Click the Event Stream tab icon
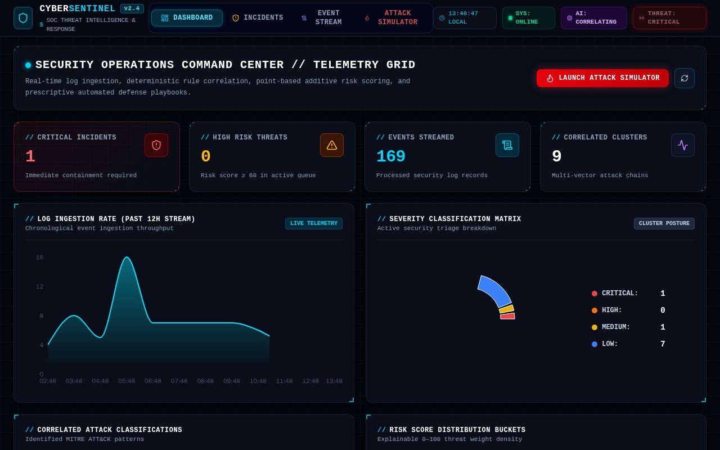The width and height of the screenshot is (720, 450). point(304,18)
